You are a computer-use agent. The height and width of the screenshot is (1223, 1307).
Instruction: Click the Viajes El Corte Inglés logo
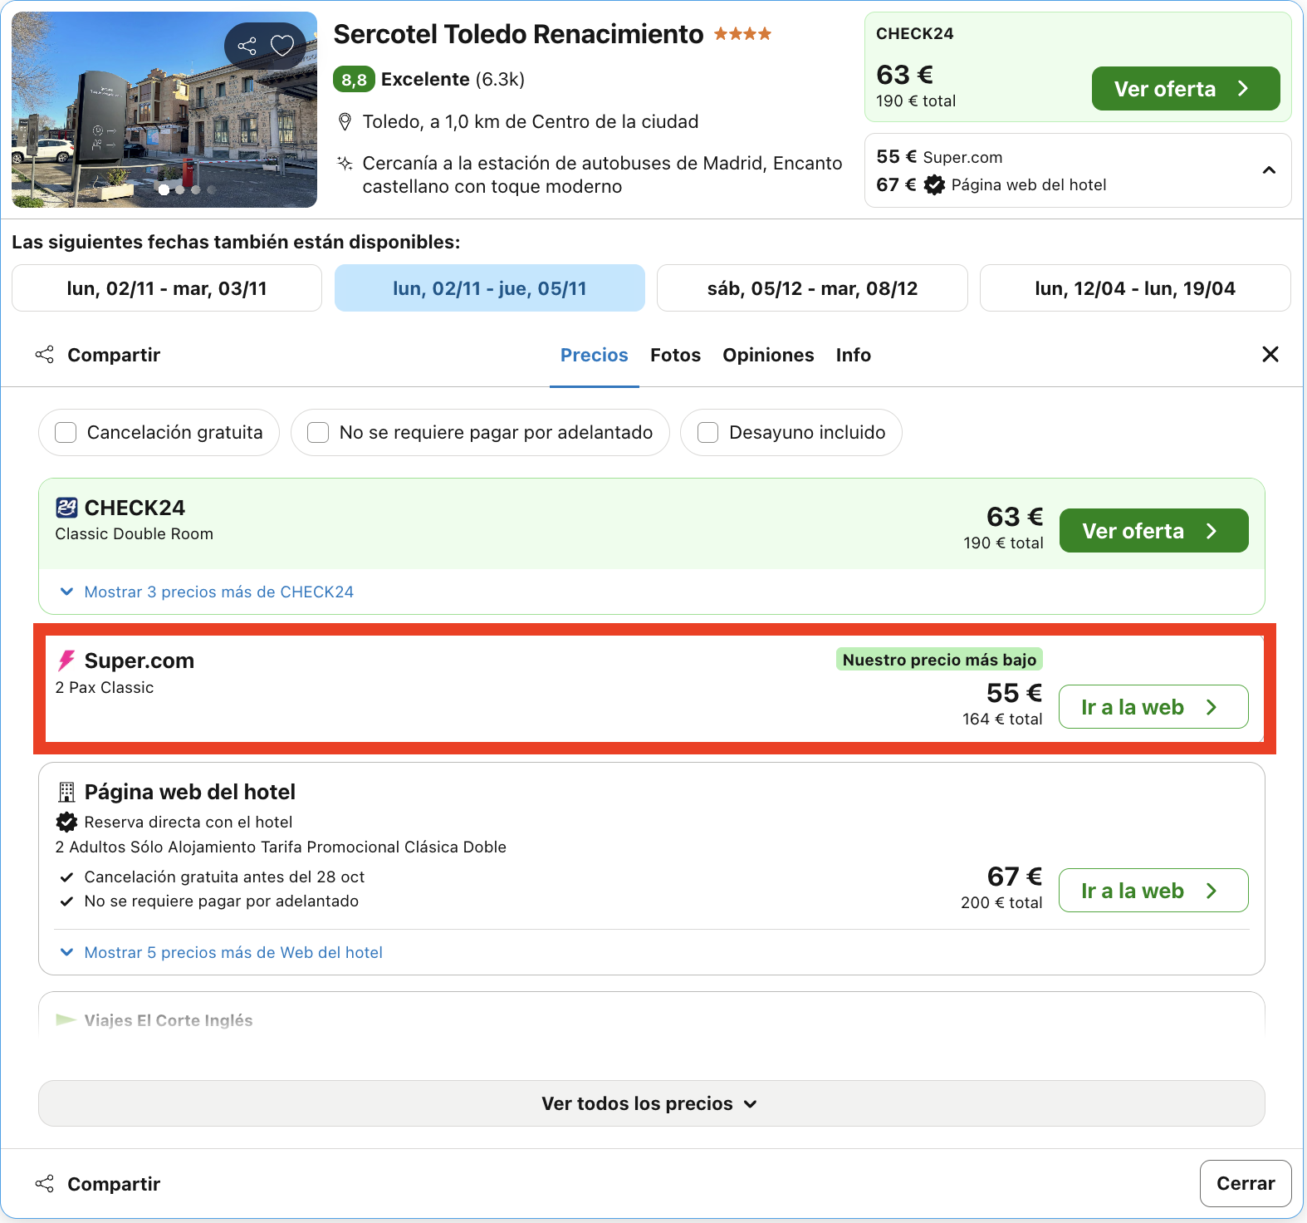66,1019
